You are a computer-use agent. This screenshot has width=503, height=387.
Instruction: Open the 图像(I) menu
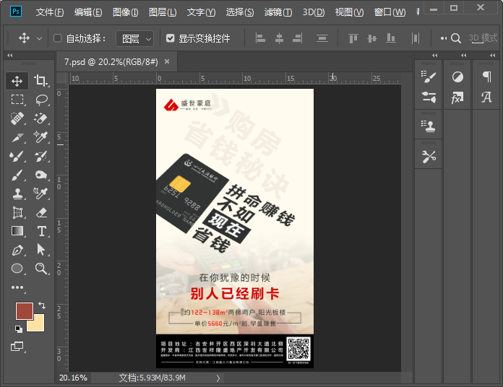126,12
